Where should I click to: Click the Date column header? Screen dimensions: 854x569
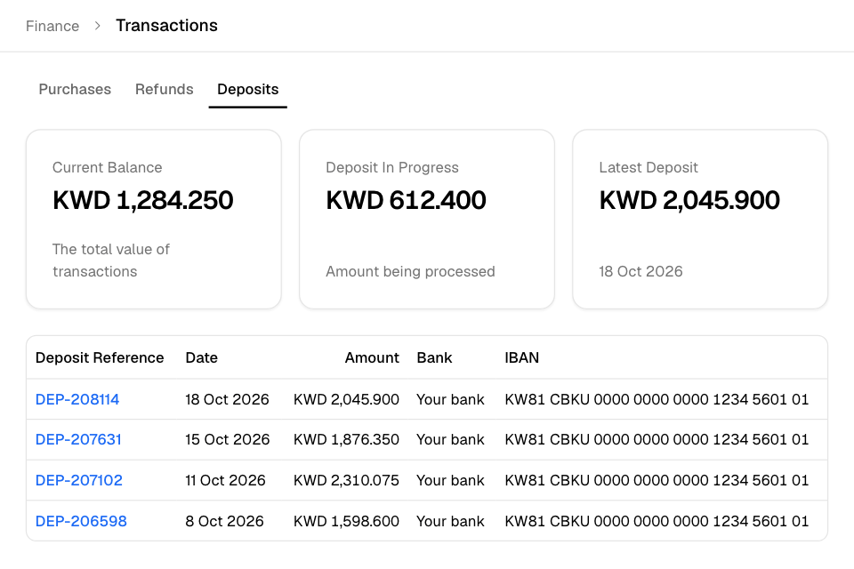click(202, 357)
